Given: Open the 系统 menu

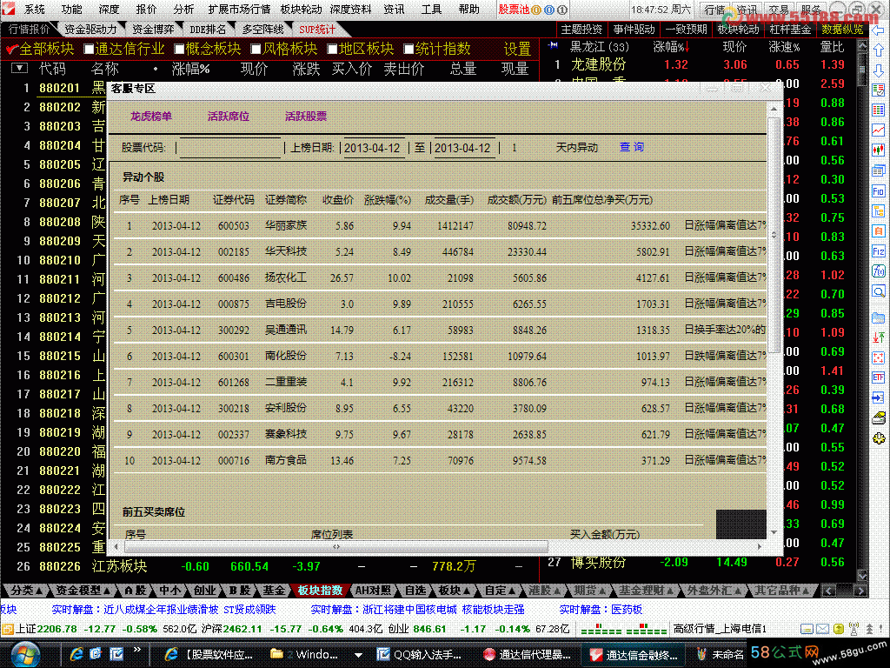Looking at the screenshot, I should point(35,10).
